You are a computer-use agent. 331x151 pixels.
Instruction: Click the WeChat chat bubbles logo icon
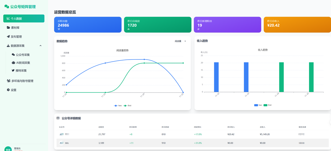click(x=7, y=7)
